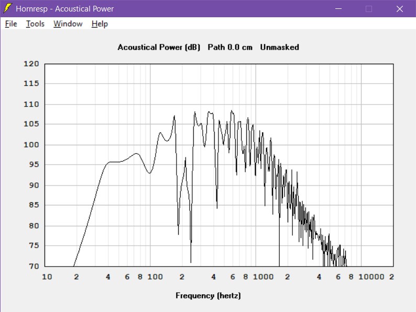
Task: Click the disabled maximize button
Action: pyautogui.click(x=369, y=9)
